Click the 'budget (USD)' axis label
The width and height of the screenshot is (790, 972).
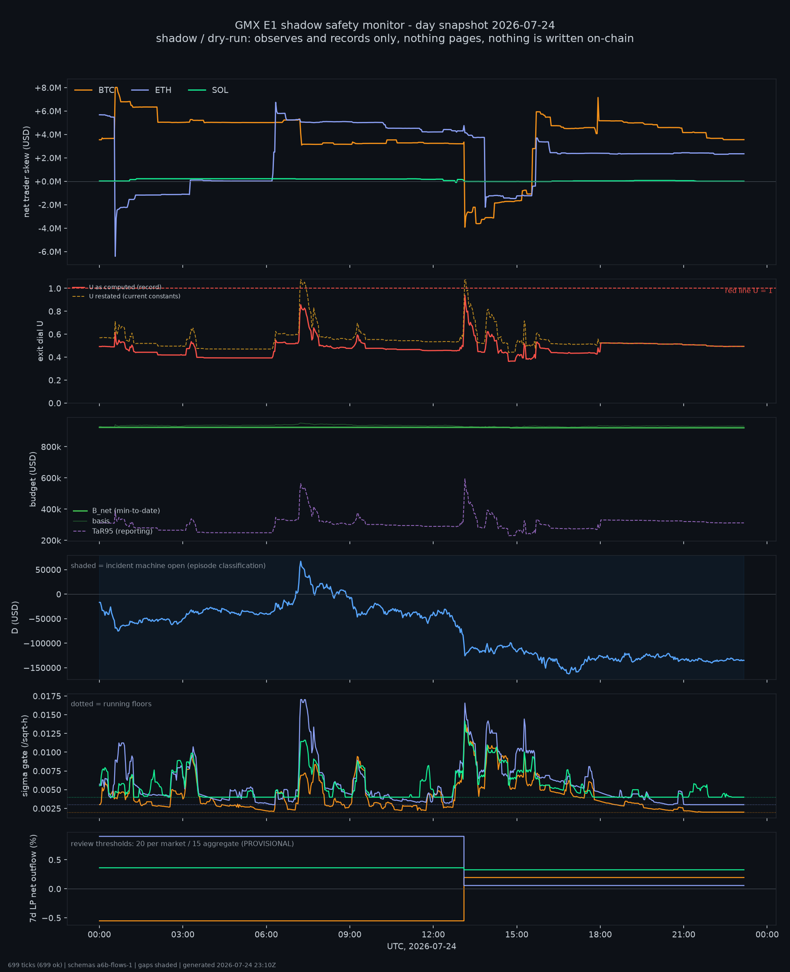(33, 479)
